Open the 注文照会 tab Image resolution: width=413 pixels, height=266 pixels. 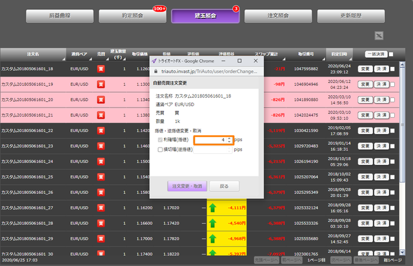pos(278,16)
